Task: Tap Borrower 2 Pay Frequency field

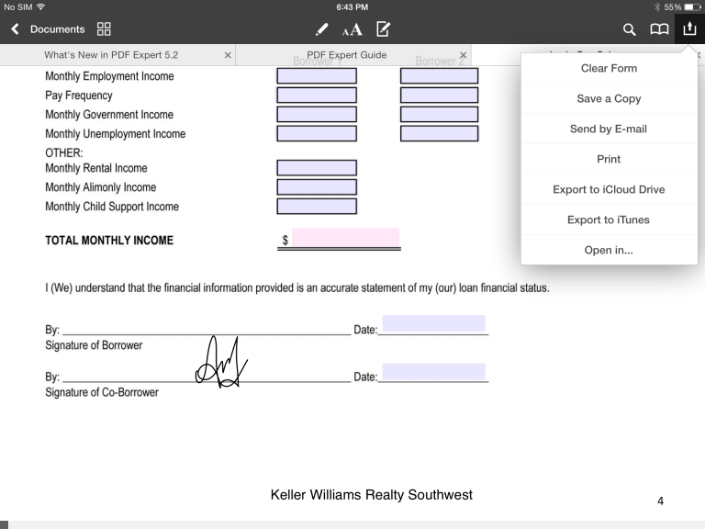Action: (440, 95)
